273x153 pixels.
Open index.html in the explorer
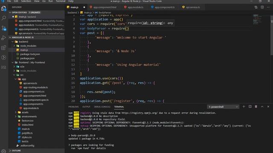37,125
